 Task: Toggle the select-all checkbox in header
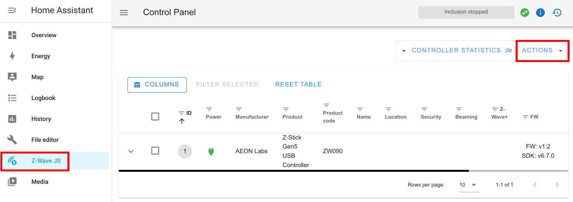pos(155,116)
